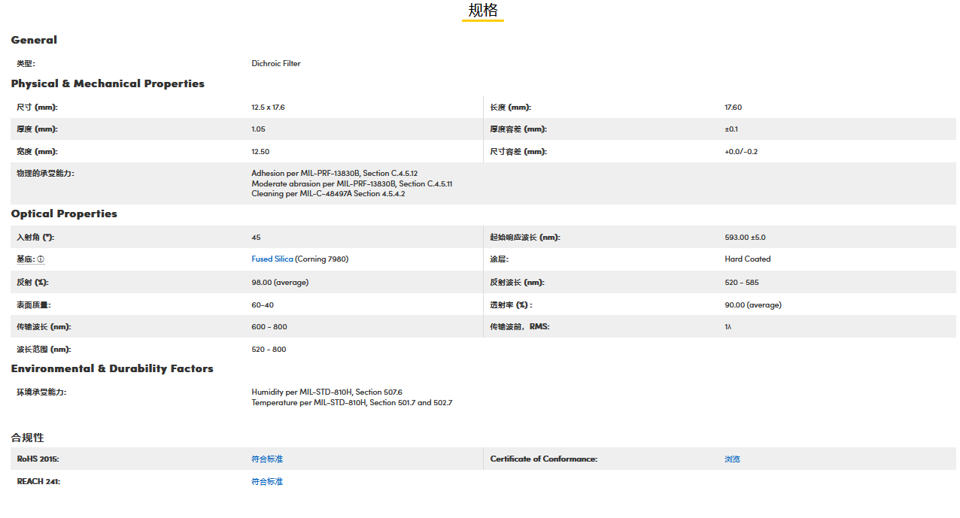Click the RoHS 2015 label
The image size is (960, 518).
(x=38, y=459)
